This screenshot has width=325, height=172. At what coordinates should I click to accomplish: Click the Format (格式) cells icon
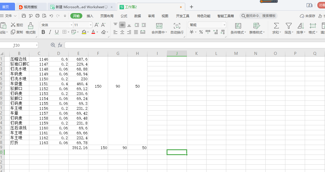pyautogui.click(x=313, y=26)
